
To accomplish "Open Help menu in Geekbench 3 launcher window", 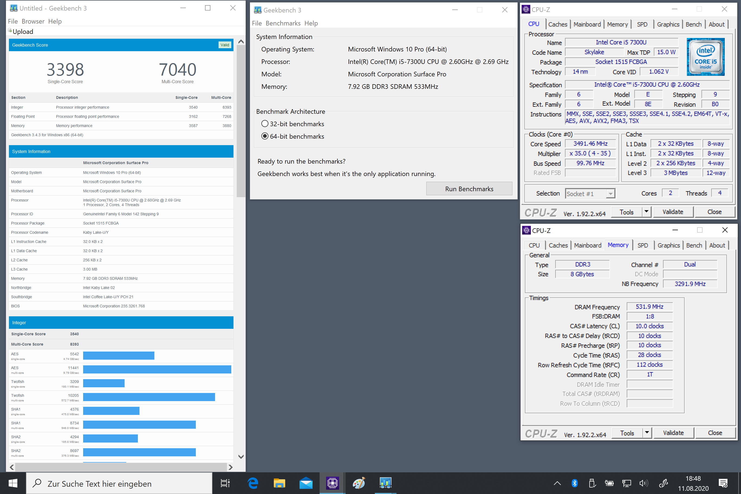I will click(x=311, y=23).
